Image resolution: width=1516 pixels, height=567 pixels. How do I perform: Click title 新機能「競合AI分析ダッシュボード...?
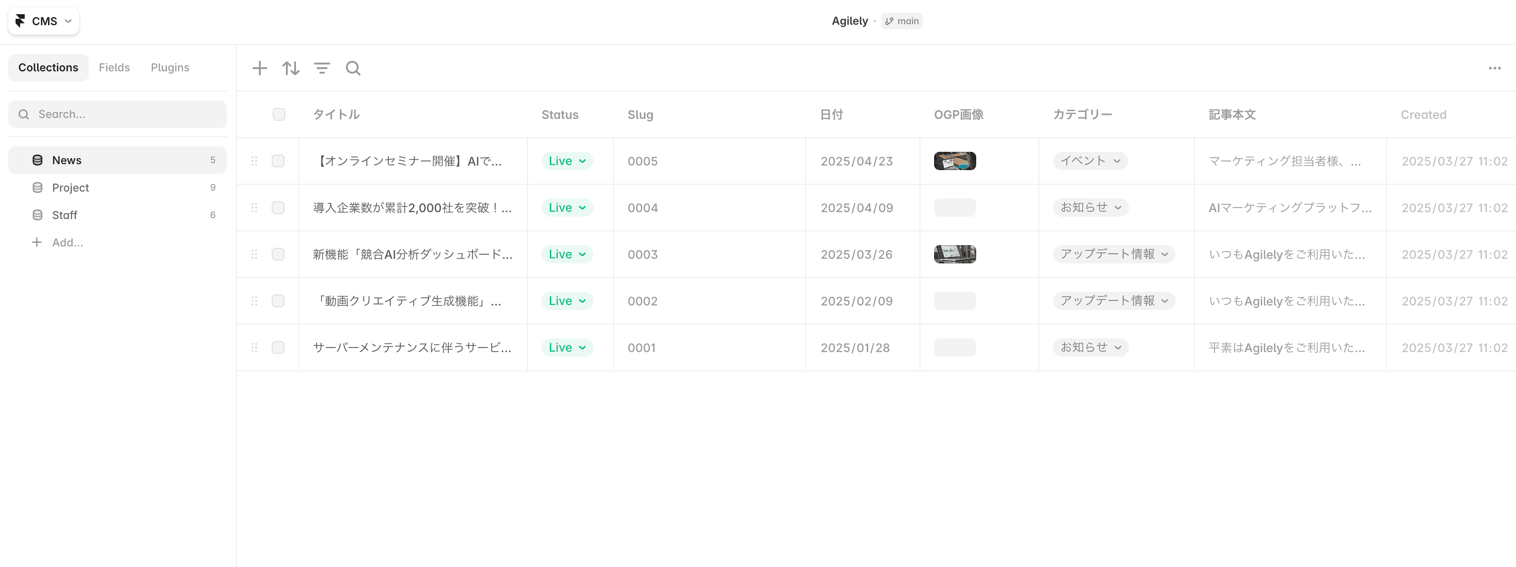tap(413, 254)
